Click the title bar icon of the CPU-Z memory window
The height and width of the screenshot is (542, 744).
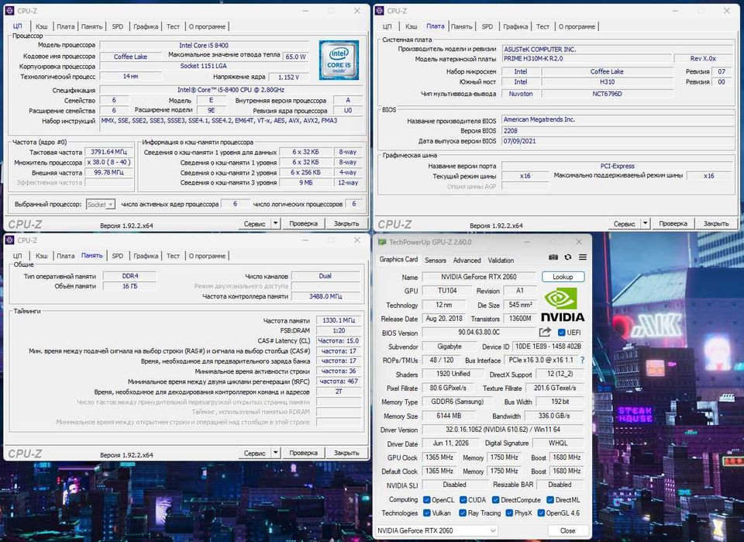(x=9, y=240)
